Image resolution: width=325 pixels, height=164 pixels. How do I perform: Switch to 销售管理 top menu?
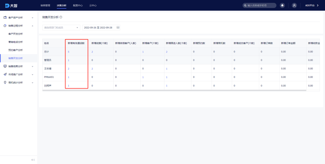(x=45, y=5)
